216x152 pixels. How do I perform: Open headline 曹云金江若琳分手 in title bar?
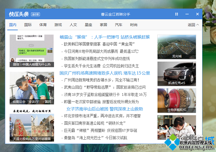(x=115, y=14)
